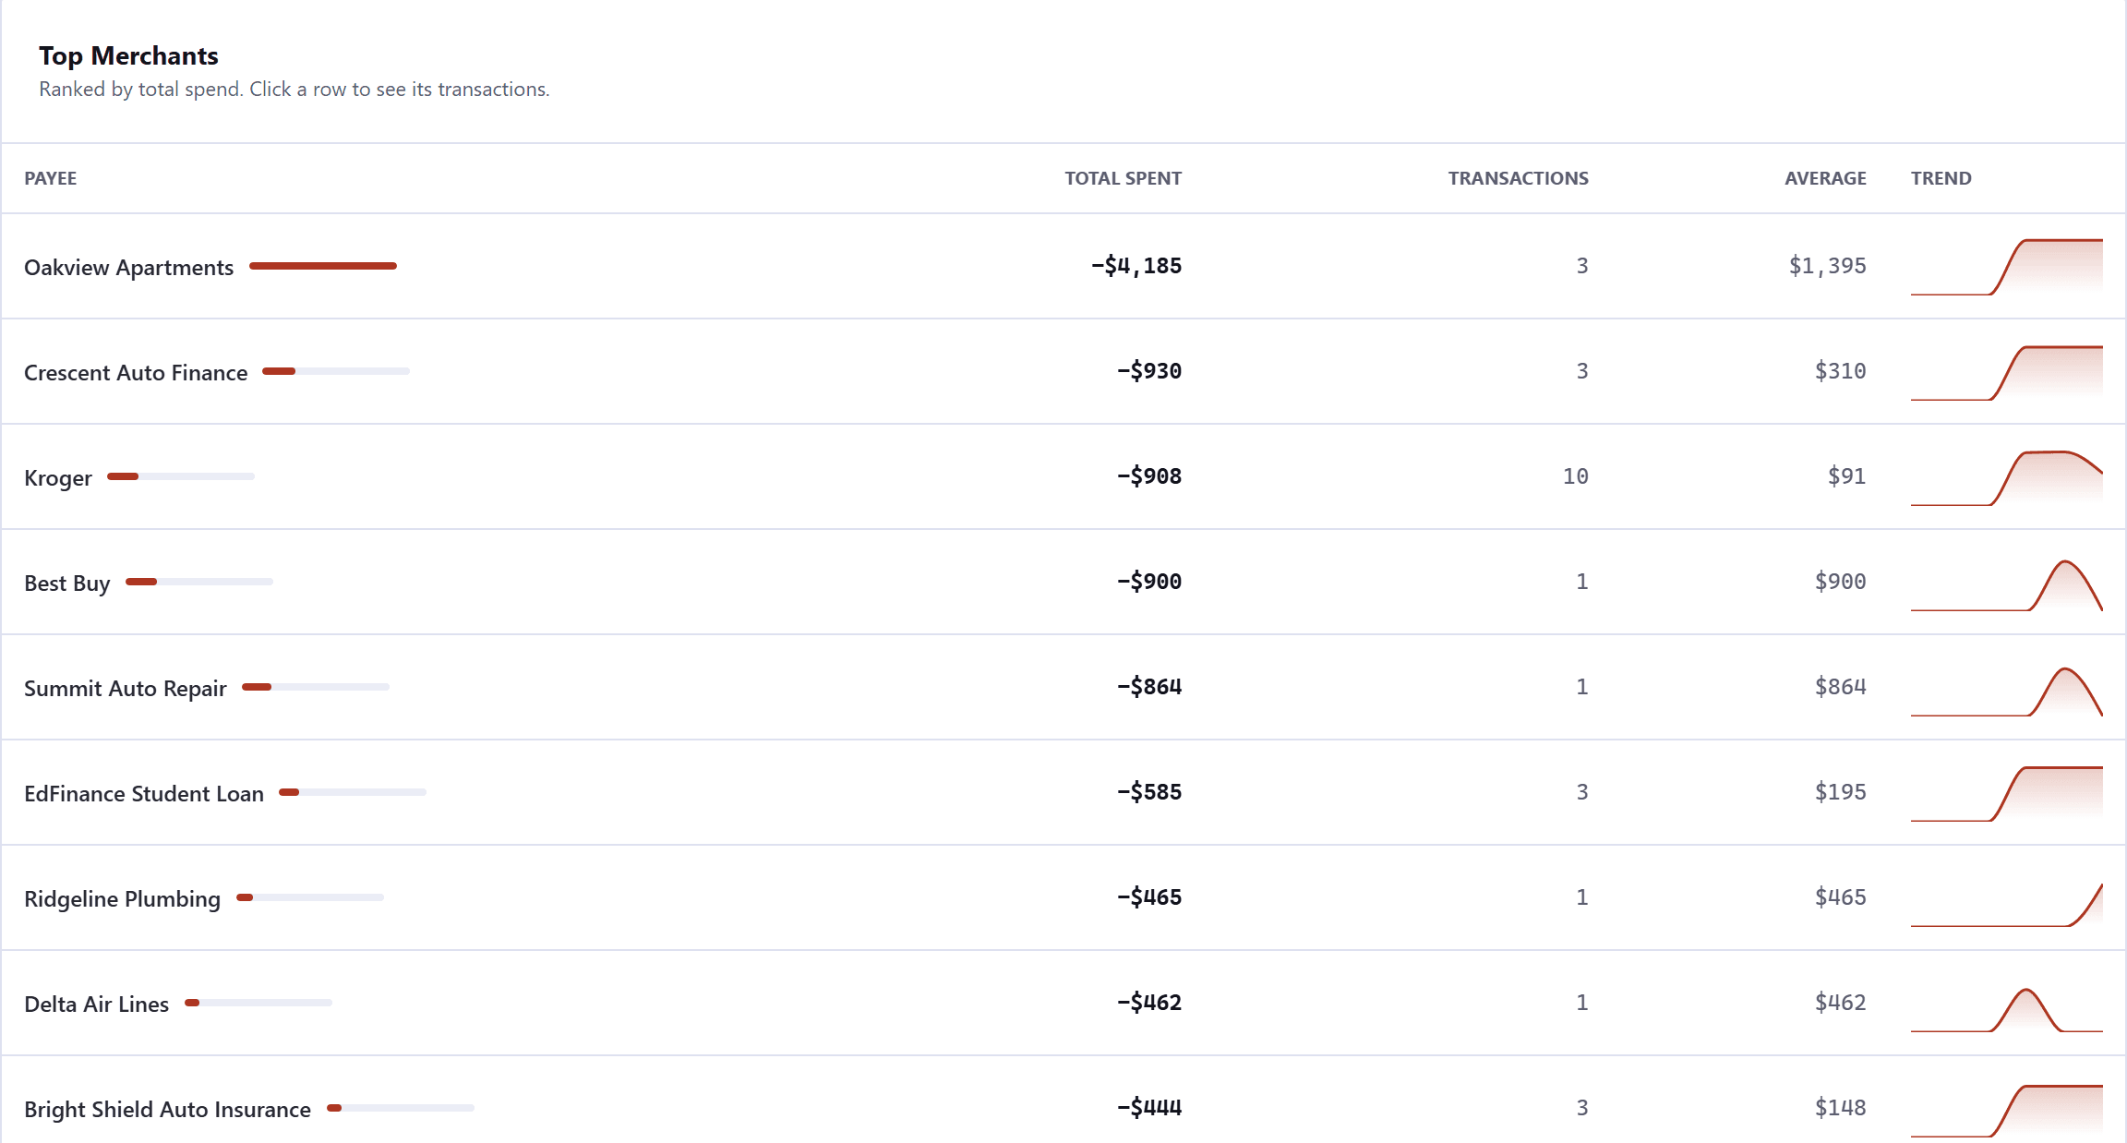Click the −$4,185 total spent value
Image resolution: width=2127 pixels, height=1143 pixels.
click(1136, 266)
